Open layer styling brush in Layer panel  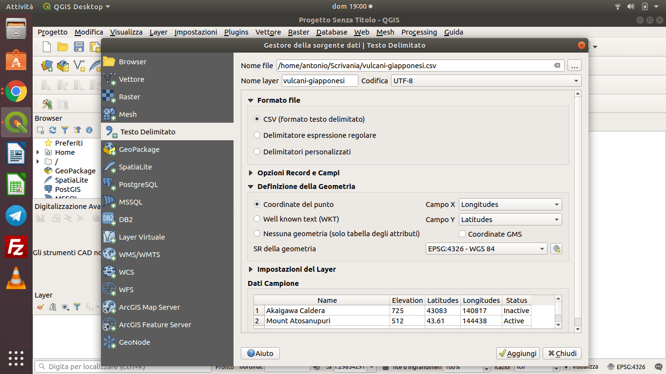pyautogui.click(x=40, y=307)
